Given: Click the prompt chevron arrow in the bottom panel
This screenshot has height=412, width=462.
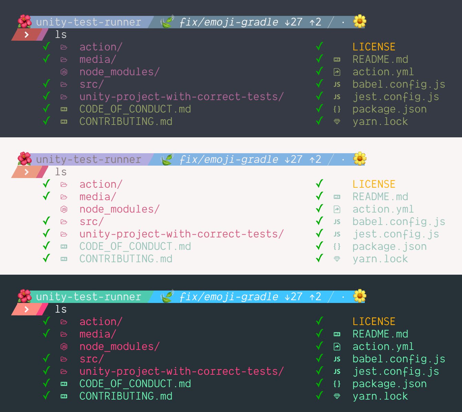Looking at the screenshot, I should [27, 309].
